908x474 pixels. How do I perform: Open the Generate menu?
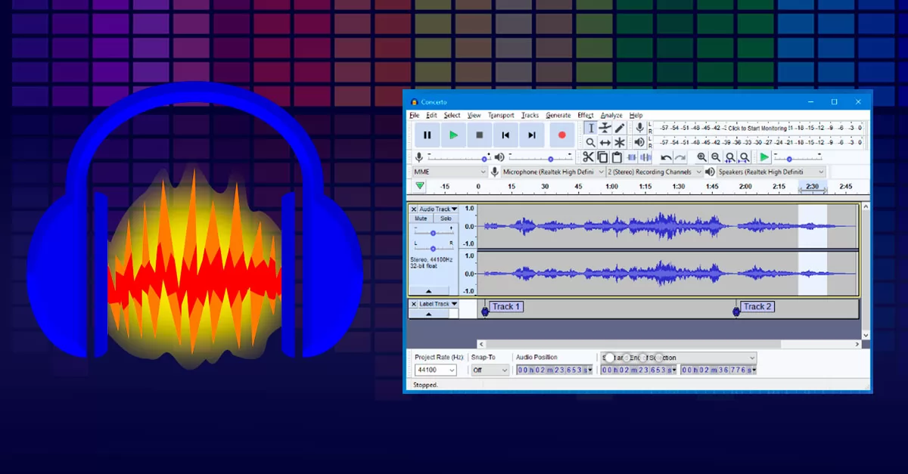click(x=558, y=116)
